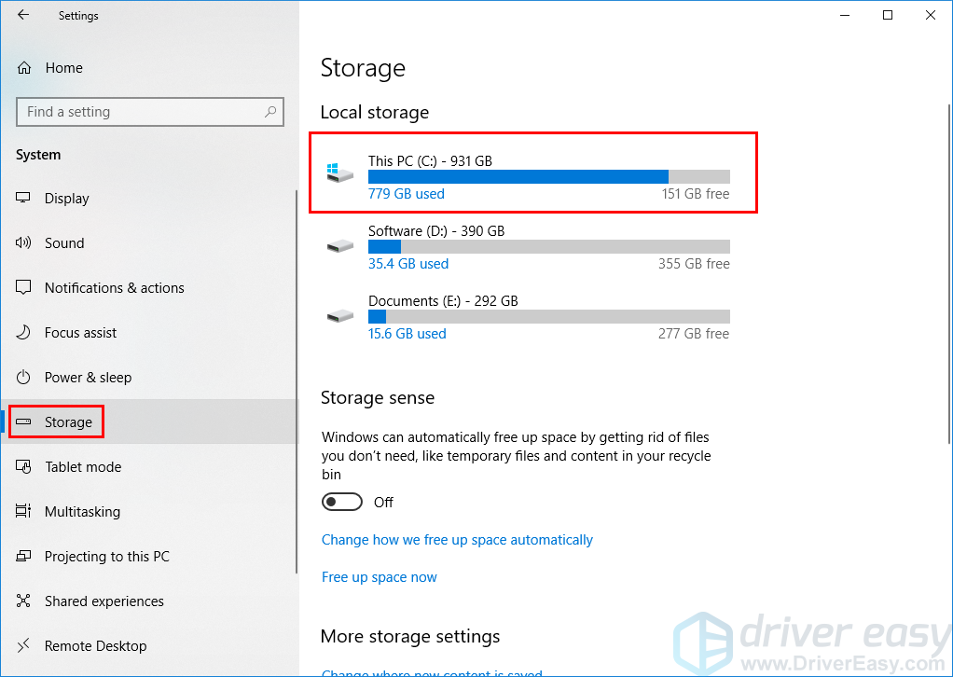Turn on the Storage sense toggle

tap(341, 502)
